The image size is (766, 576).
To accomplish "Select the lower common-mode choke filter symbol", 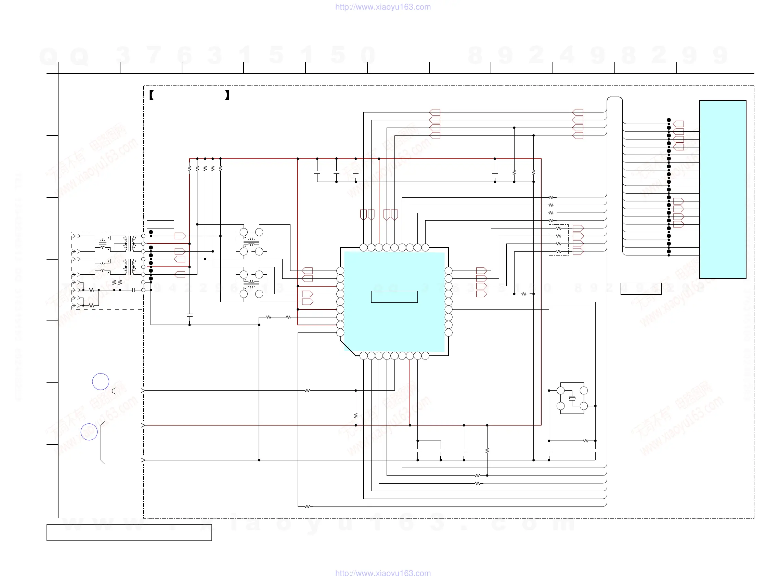I will pyautogui.click(x=251, y=284).
